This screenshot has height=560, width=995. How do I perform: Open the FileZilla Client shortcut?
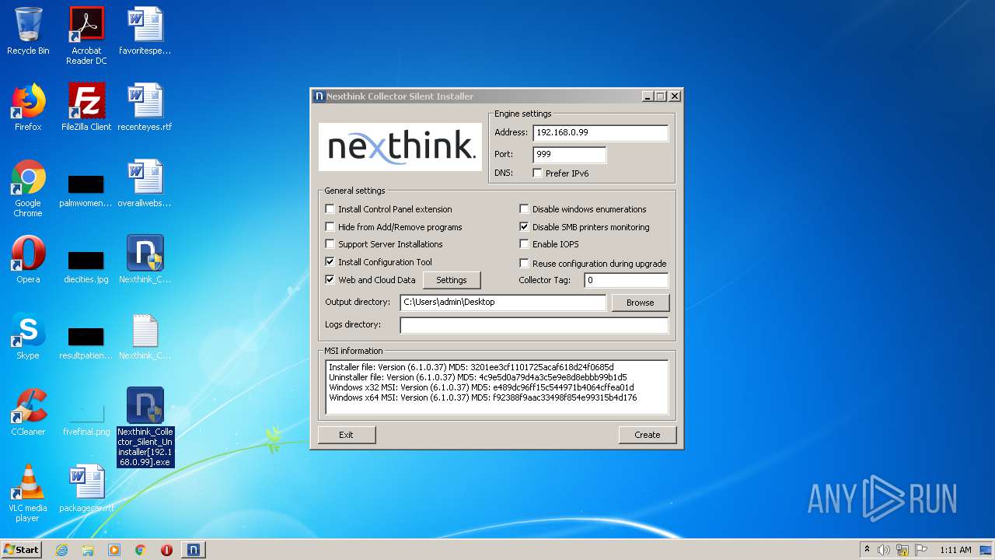click(86, 107)
